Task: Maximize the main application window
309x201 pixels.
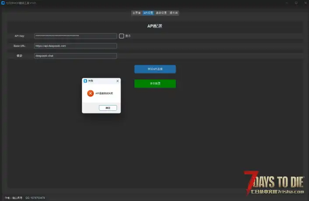Action: (296, 3)
